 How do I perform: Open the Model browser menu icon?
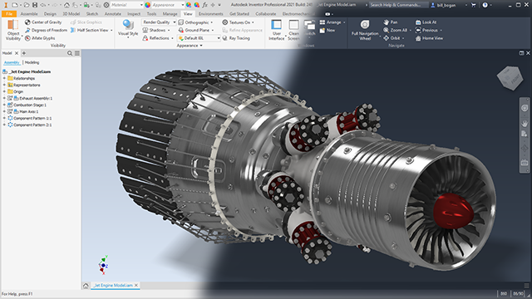coord(77,53)
